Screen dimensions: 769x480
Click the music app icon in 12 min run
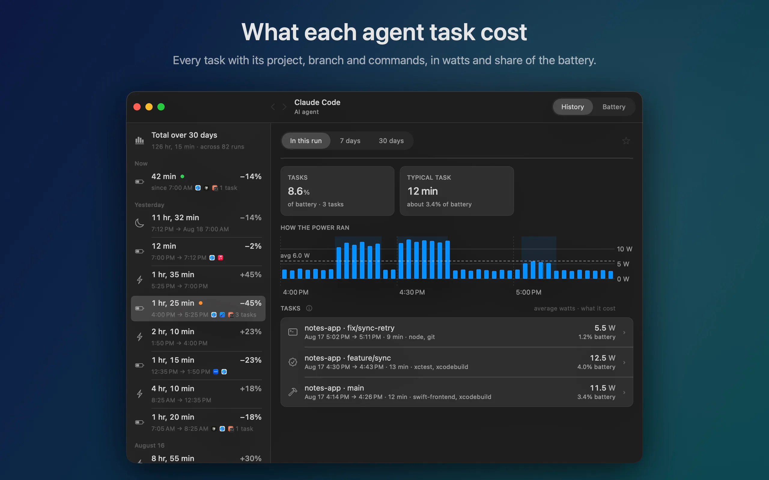pos(220,257)
